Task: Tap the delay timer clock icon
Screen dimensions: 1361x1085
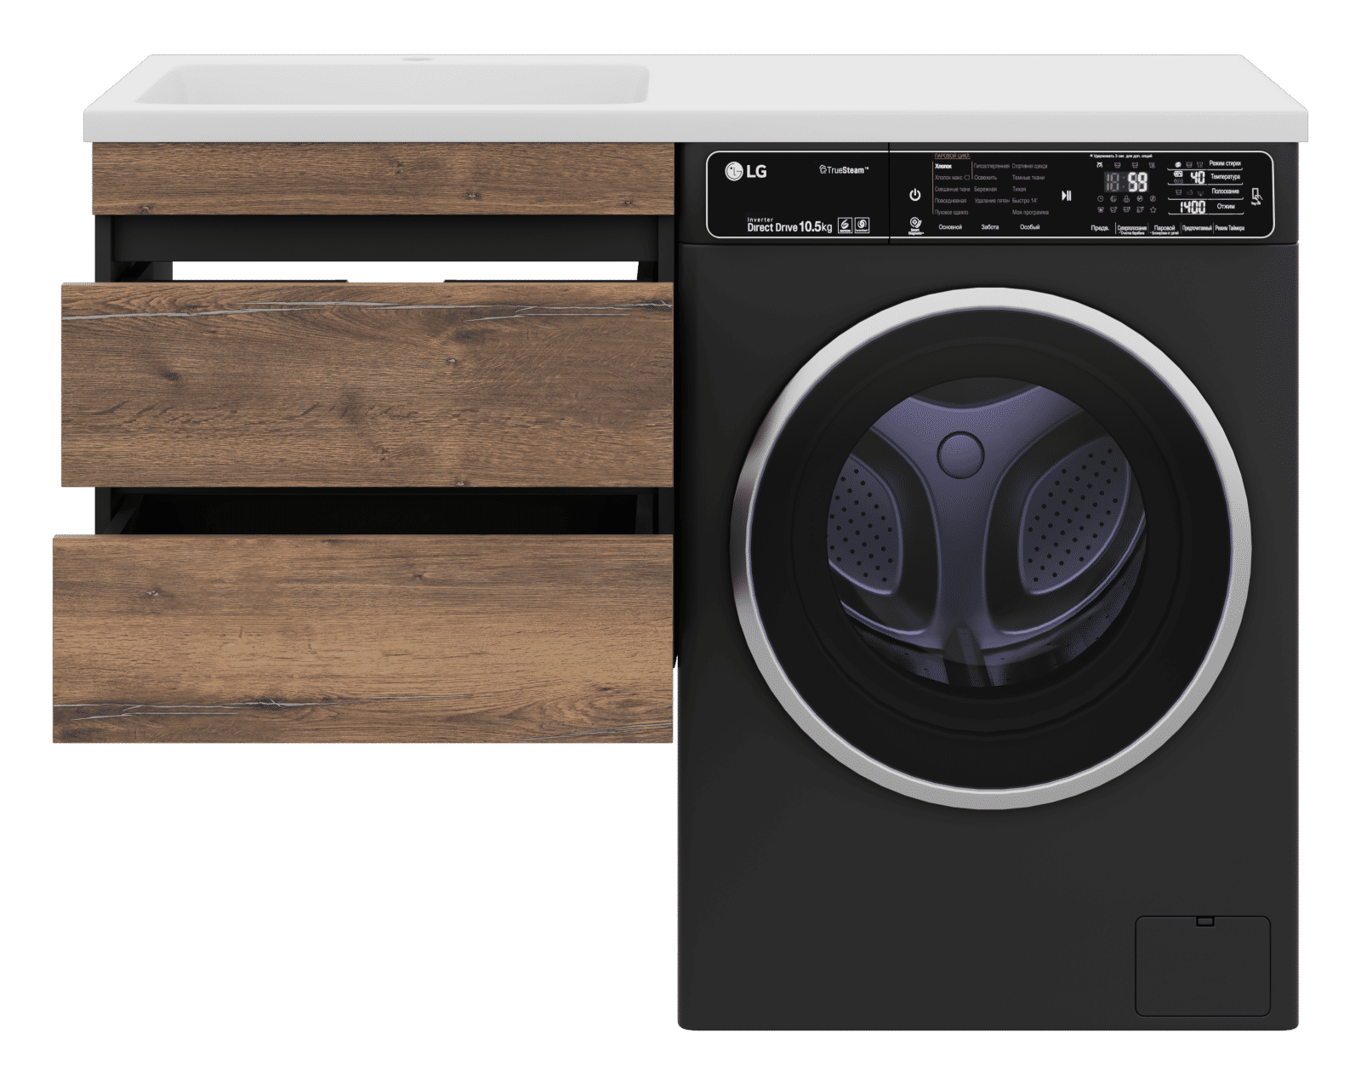Action: (1100, 198)
